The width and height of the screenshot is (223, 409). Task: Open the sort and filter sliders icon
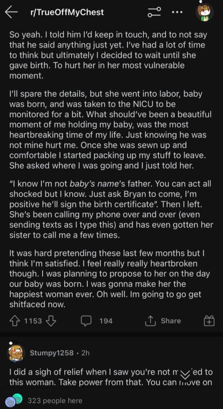[154, 12]
